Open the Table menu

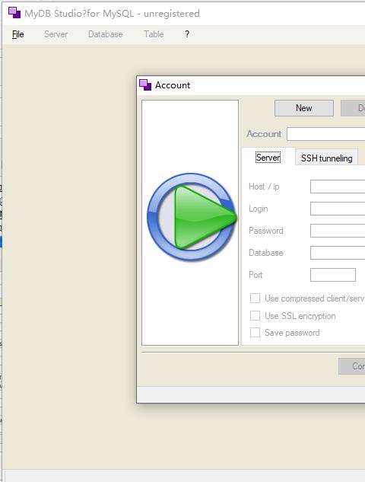[x=154, y=34]
